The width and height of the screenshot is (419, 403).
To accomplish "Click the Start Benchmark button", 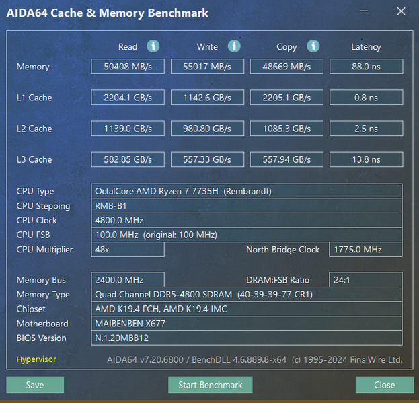I will coord(211,385).
